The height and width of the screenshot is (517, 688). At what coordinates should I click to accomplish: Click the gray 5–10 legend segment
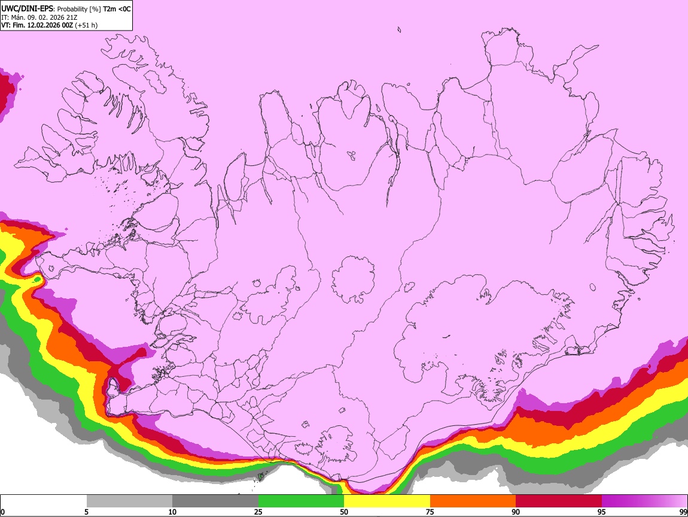129,501
